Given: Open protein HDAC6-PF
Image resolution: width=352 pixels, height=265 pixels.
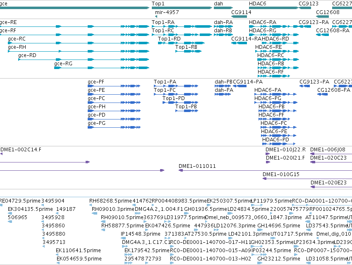Looking at the screenshot, I should click(x=271, y=115).
